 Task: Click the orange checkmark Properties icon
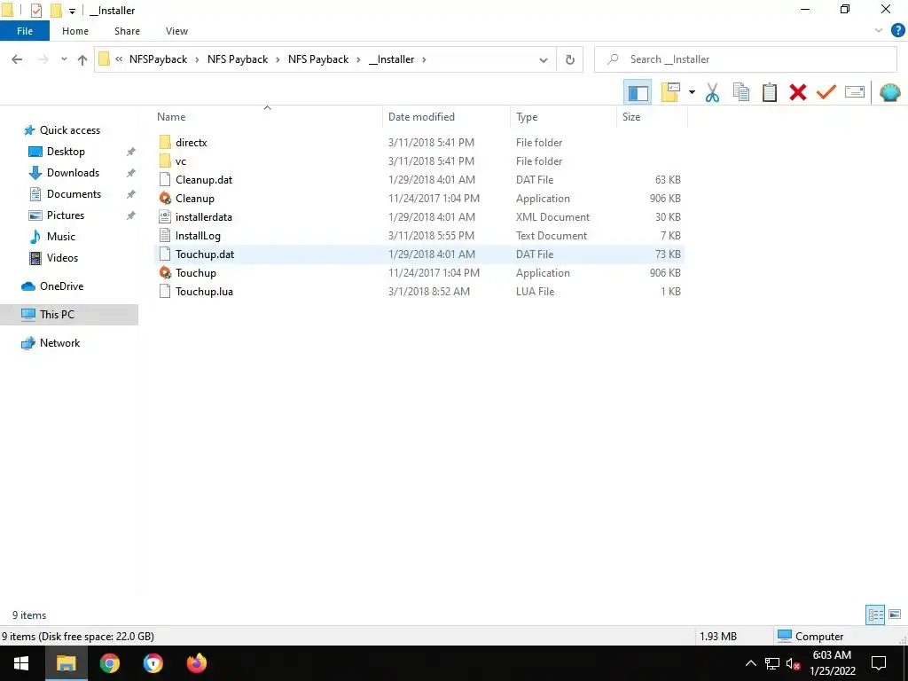[826, 92]
